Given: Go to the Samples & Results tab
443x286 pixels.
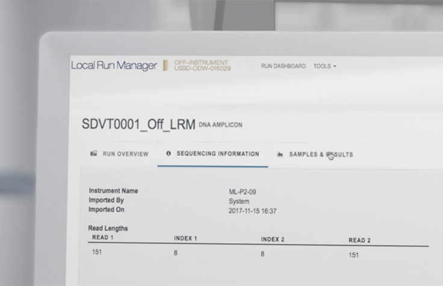Looking at the screenshot, I should tap(321, 155).
